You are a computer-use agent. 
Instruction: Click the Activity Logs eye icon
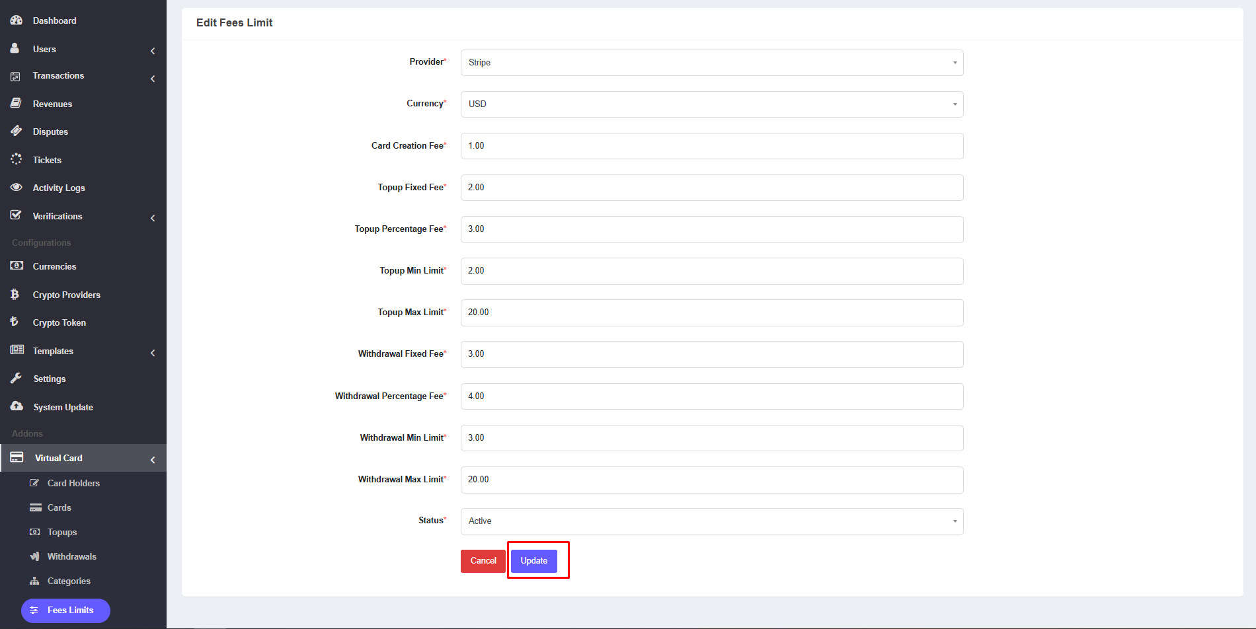pos(17,188)
